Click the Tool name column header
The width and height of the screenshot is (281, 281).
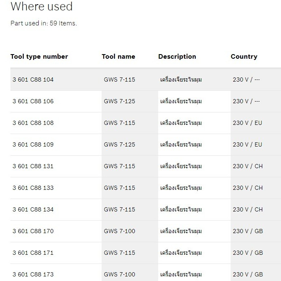[x=118, y=57]
